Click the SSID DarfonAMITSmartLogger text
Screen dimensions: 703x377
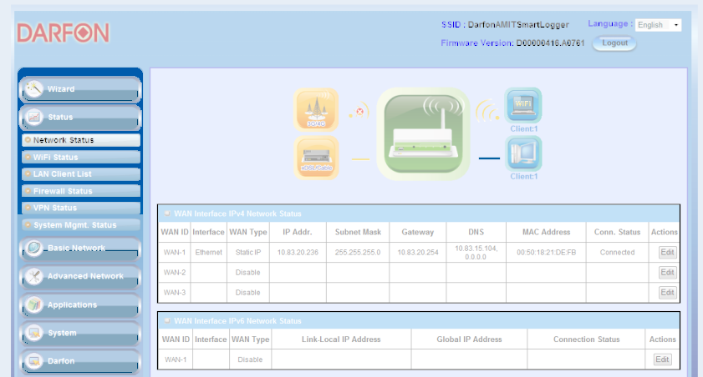518,24
